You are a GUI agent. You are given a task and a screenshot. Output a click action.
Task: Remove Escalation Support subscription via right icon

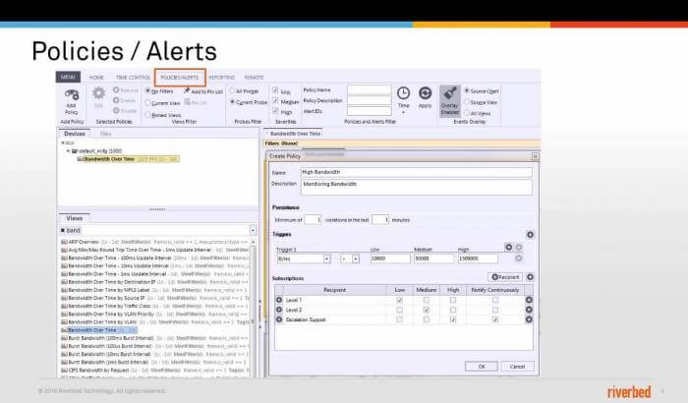[529, 319]
